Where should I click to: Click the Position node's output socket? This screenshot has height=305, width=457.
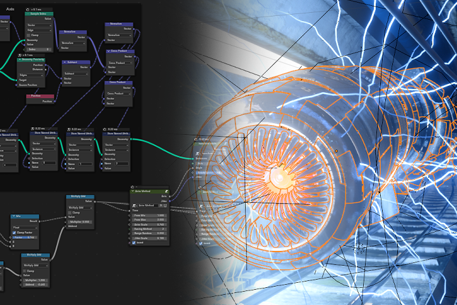point(54,101)
